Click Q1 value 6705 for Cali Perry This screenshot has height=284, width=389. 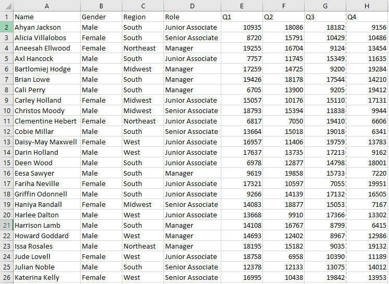242,90
